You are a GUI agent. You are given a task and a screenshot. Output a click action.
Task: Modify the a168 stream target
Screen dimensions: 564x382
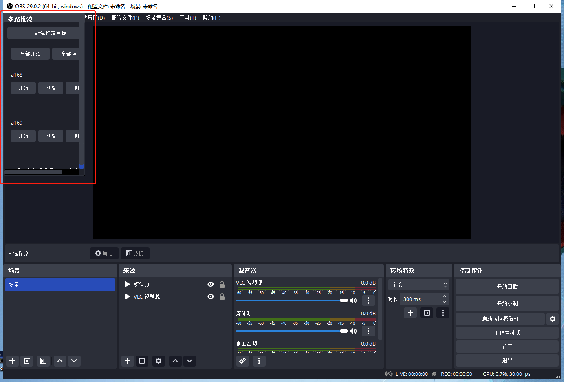click(x=51, y=88)
